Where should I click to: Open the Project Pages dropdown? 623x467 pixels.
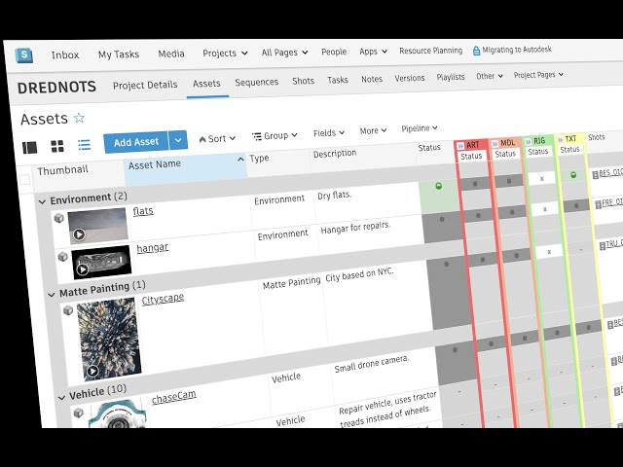(538, 75)
